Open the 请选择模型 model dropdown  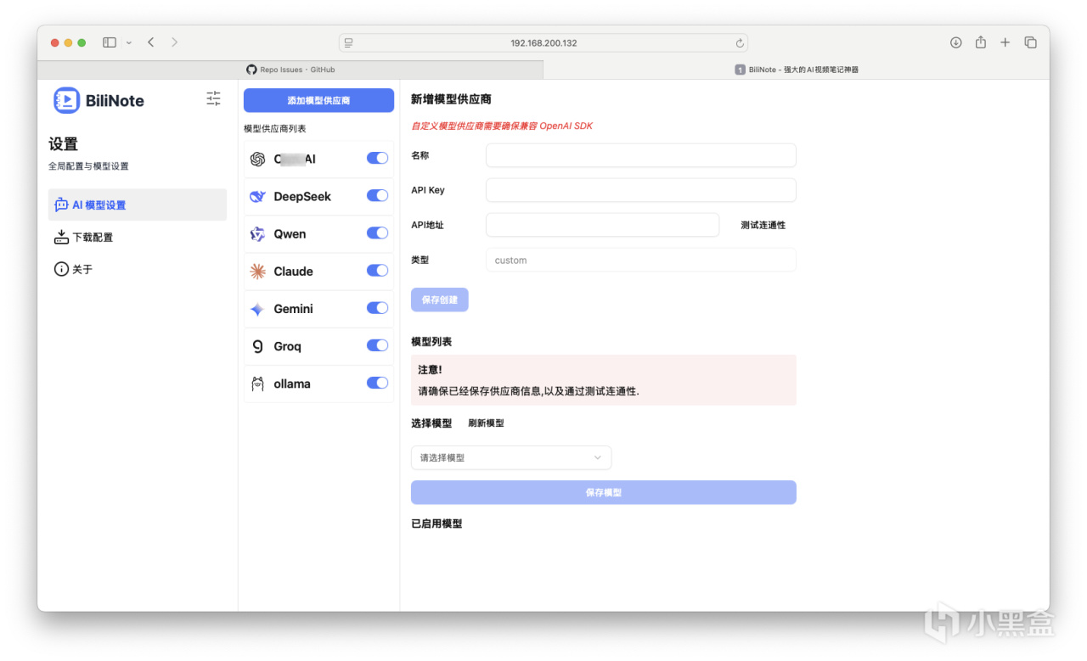pyautogui.click(x=511, y=458)
